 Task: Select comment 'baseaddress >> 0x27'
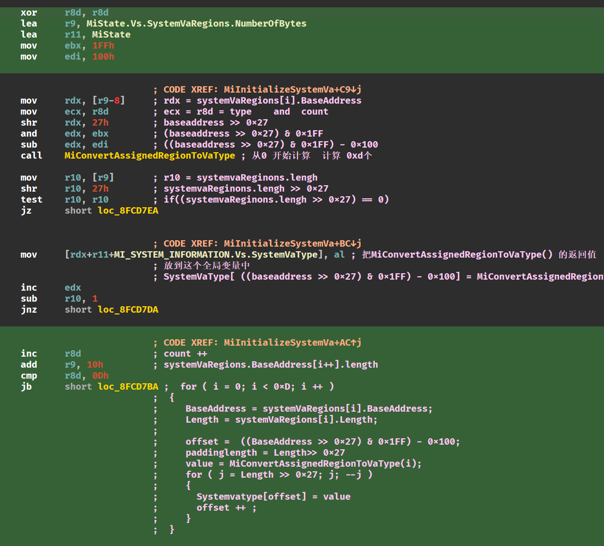216,122
